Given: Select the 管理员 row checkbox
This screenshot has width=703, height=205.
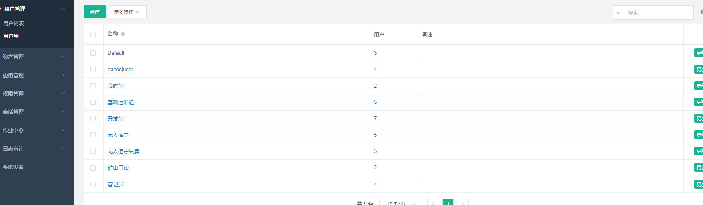Looking at the screenshot, I should [x=93, y=184].
